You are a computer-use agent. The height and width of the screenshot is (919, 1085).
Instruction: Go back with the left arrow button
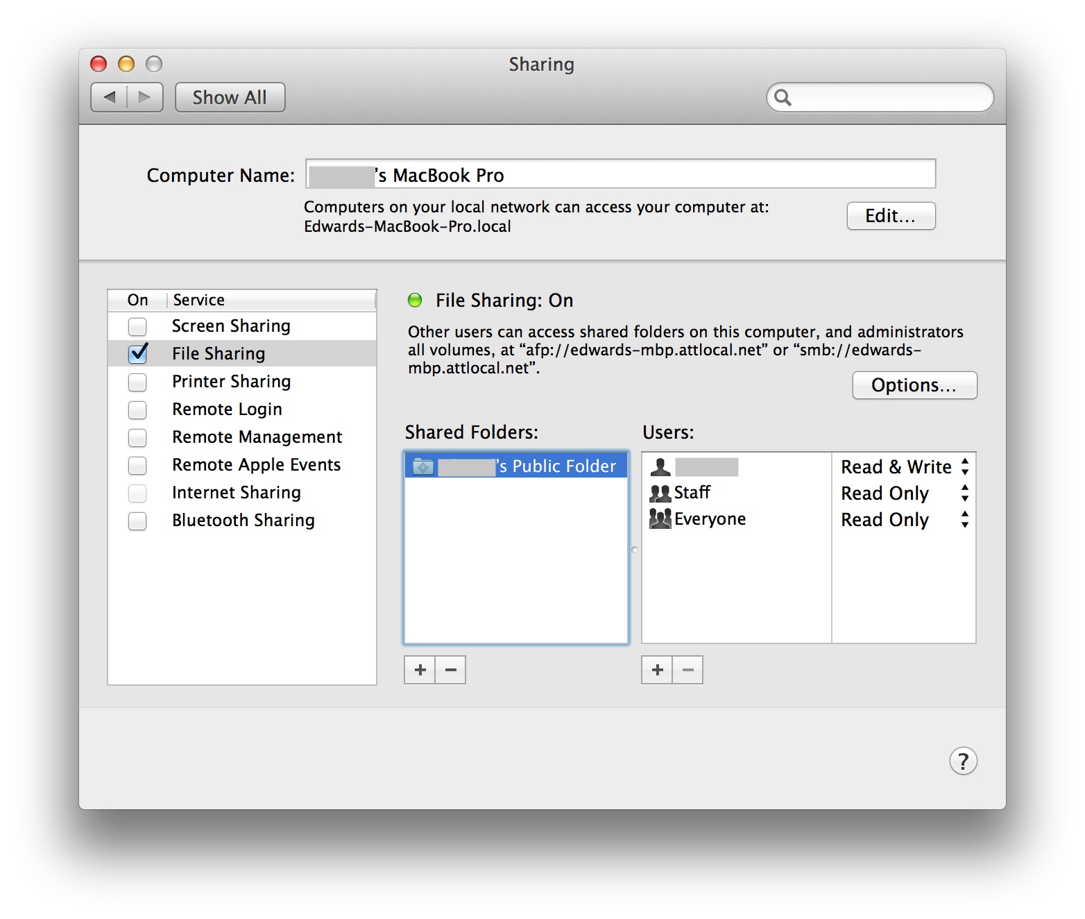[x=110, y=97]
